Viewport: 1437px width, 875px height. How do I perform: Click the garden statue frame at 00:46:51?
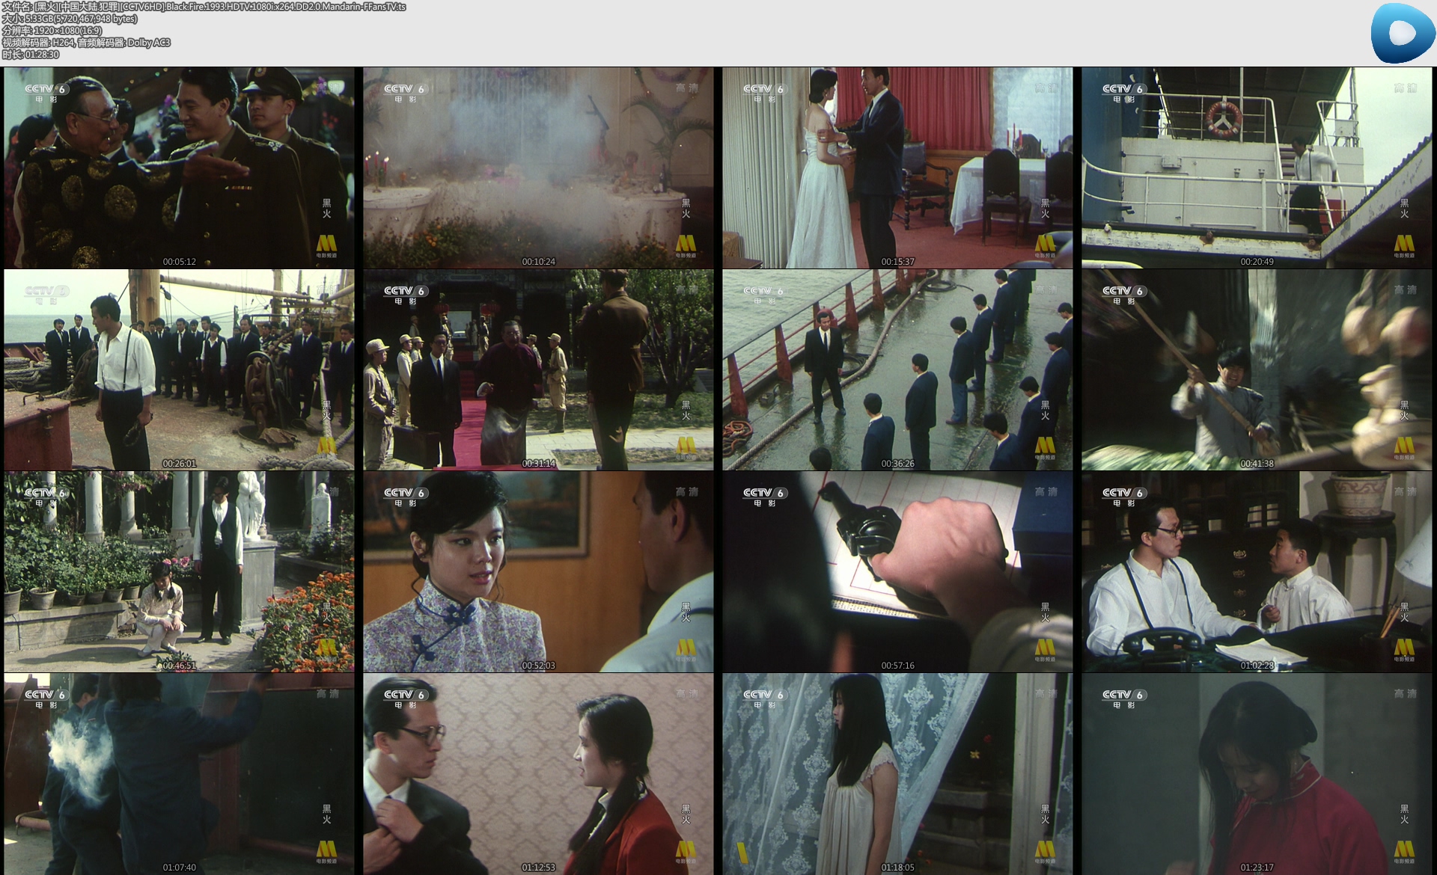coord(179,571)
